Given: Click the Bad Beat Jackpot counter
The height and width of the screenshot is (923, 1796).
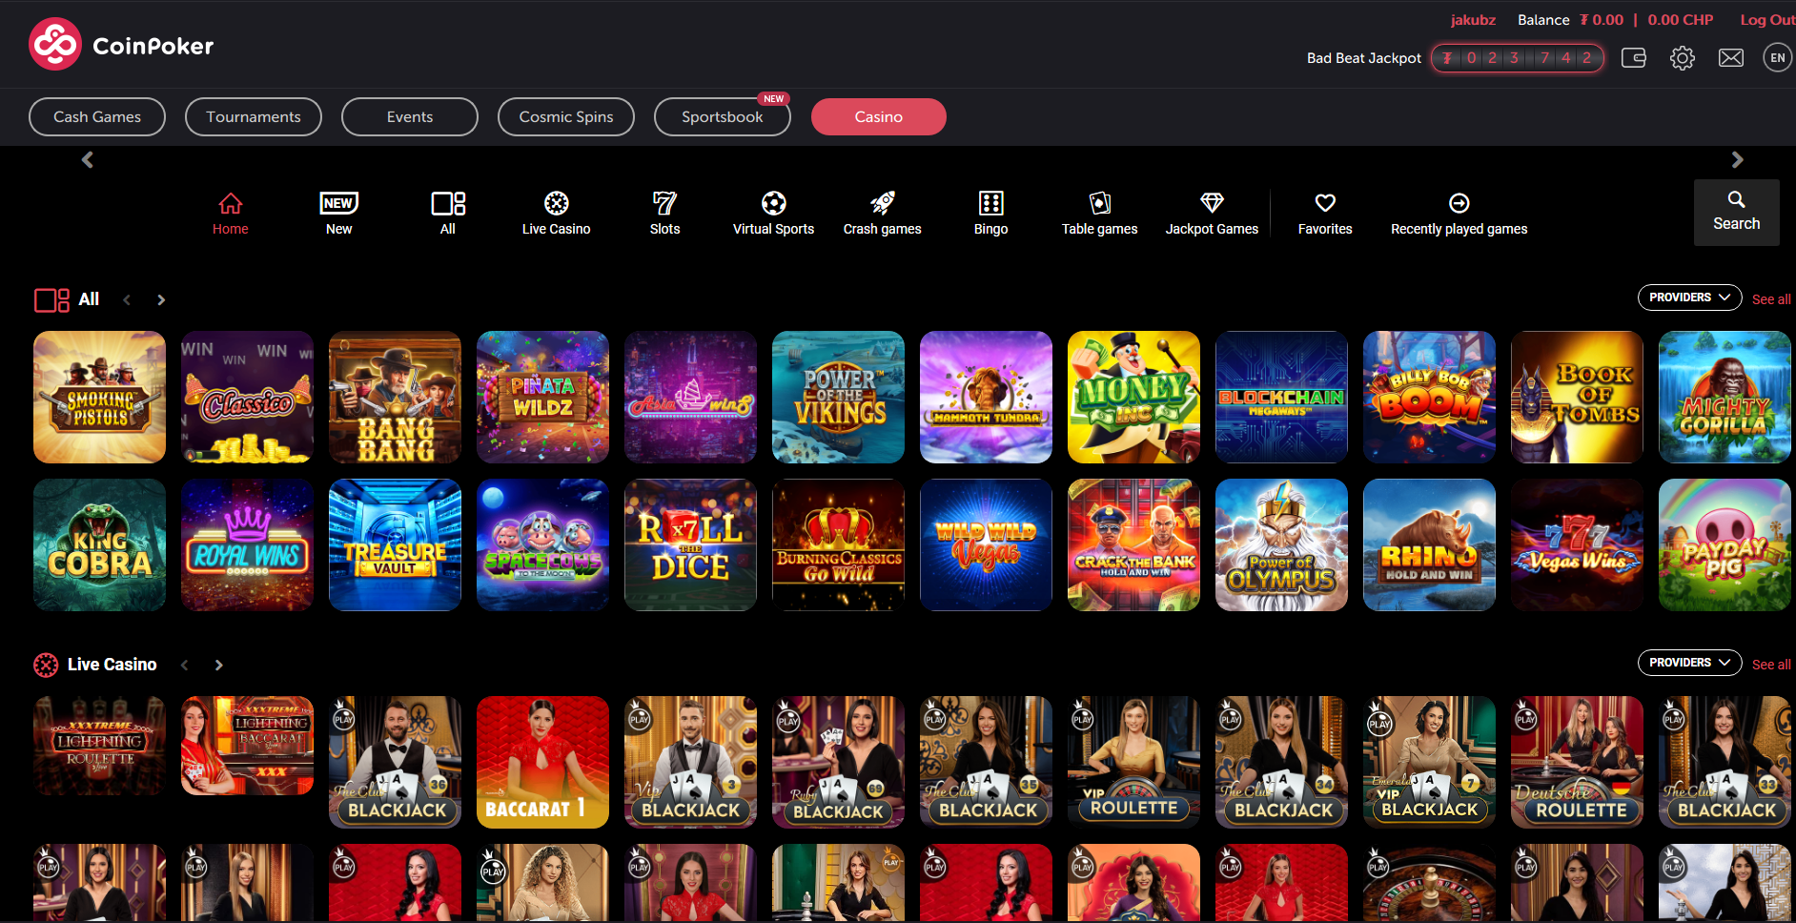Looking at the screenshot, I should coord(1518,58).
